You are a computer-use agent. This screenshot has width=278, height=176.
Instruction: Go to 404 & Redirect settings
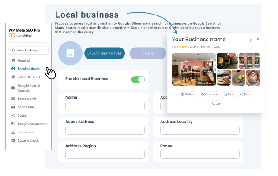(x=29, y=77)
